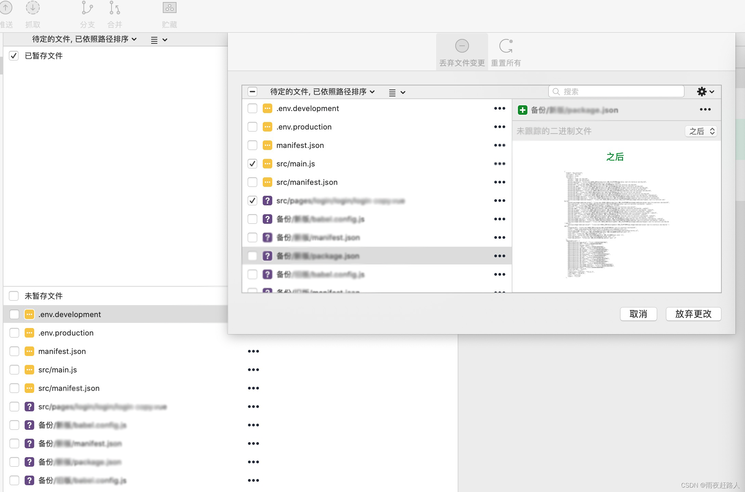
Task: Check dialog .env.production checkbox
Action: [x=252, y=127]
